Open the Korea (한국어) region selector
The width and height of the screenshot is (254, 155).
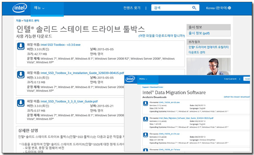[x=218, y=8]
